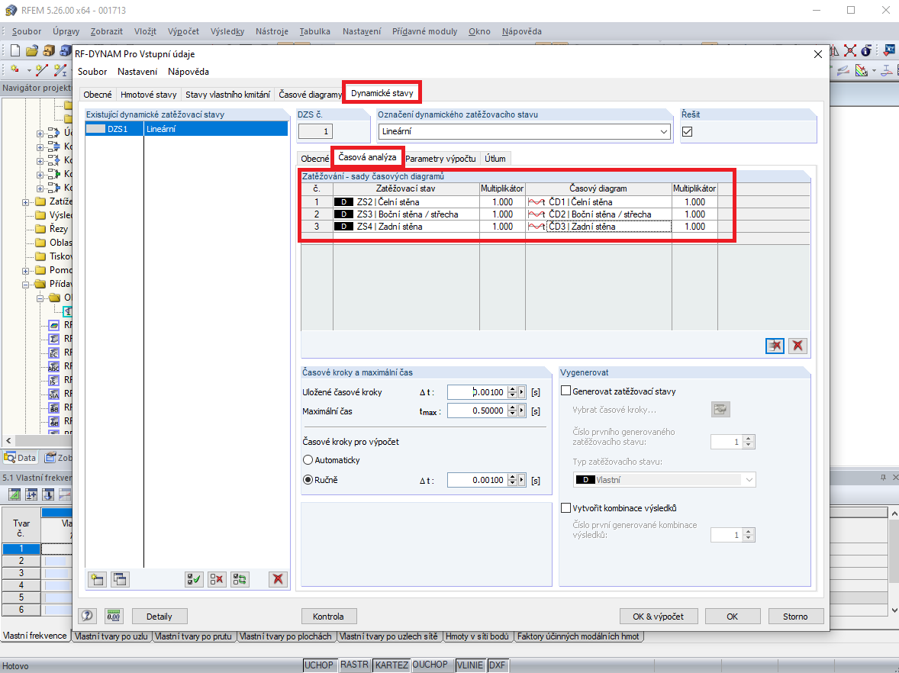Image resolution: width=899 pixels, height=673 pixels.
Task: Enable Generovat zatěžovací stavy checkbox
Action: [566, 391]
